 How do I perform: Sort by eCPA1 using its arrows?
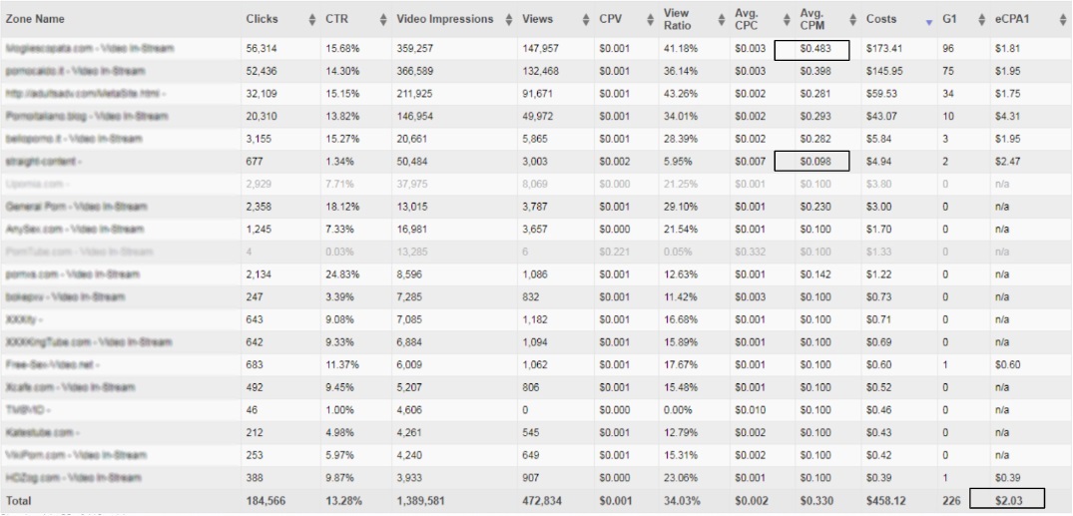point(1062,19)
